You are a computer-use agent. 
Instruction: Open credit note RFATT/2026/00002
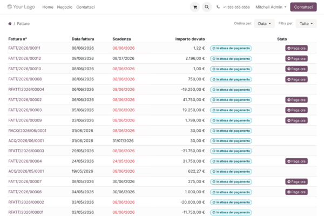(x=26, y=202)
